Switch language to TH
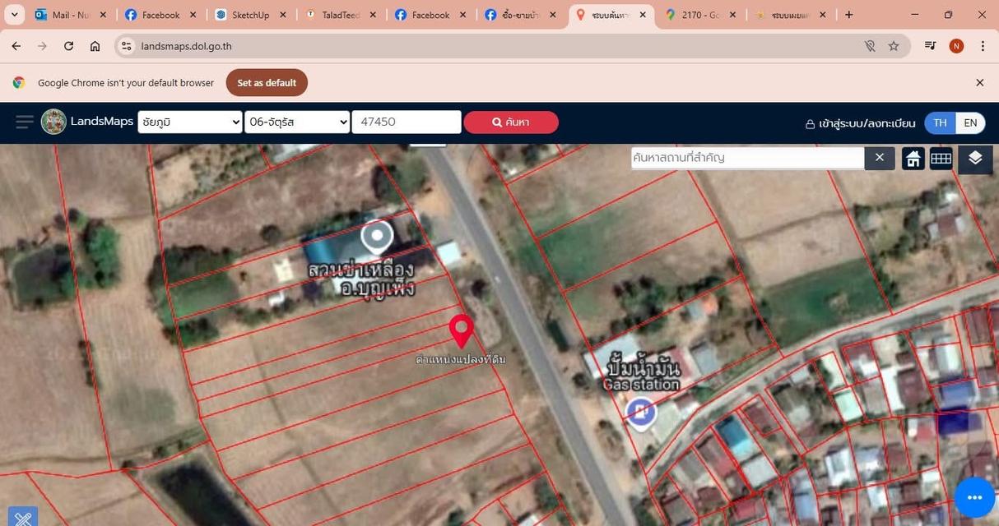 [940, 122]
